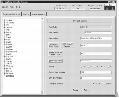119x98 pixels.
Task: Expand the LinkSet plus icon
Action: 4,61
